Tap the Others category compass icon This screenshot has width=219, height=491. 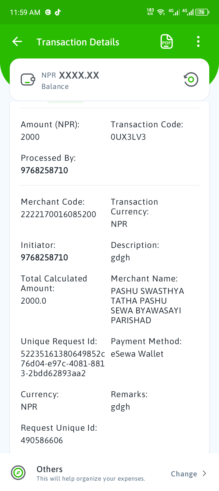tap(18, 473)
